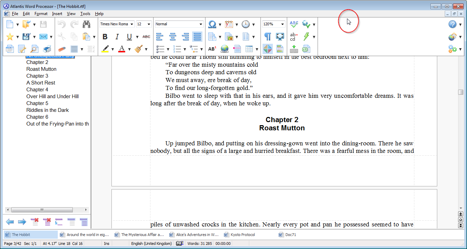Click the AB footnote insert icon
Screen dimensions: 467x249
click(212, 49)
